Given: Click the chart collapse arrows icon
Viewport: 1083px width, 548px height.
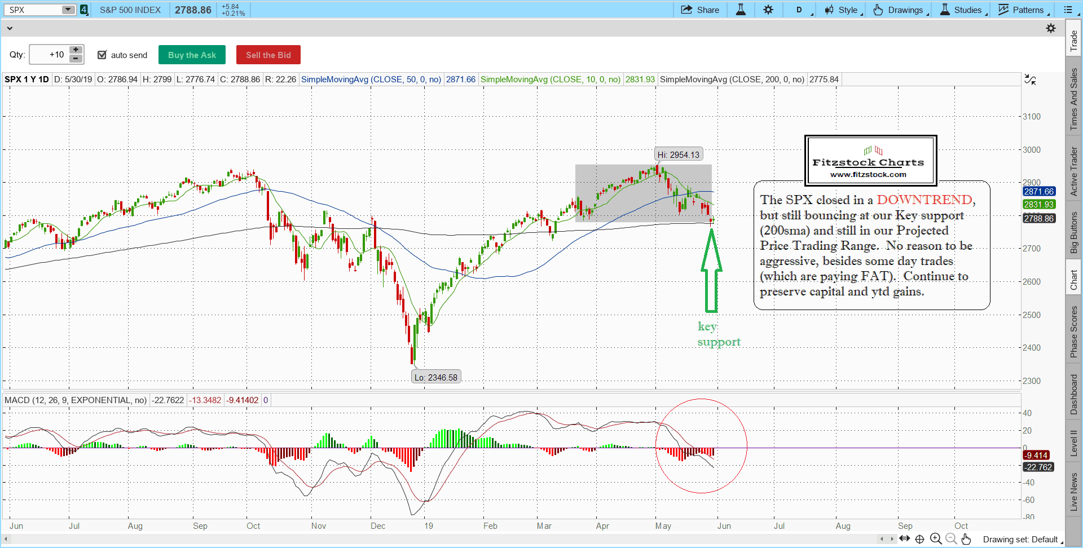Looking at the screenshot, I should [x=1030, y=79].
